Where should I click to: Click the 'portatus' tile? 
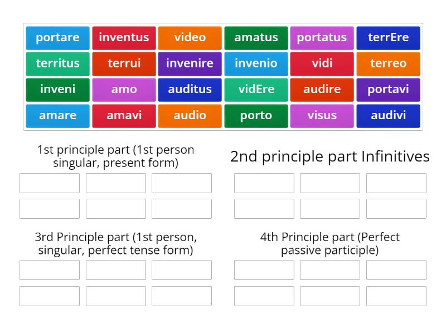(322, 37)
